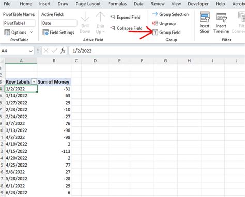
Task: Insert a Timeline filter
Action: click(221, 23)
